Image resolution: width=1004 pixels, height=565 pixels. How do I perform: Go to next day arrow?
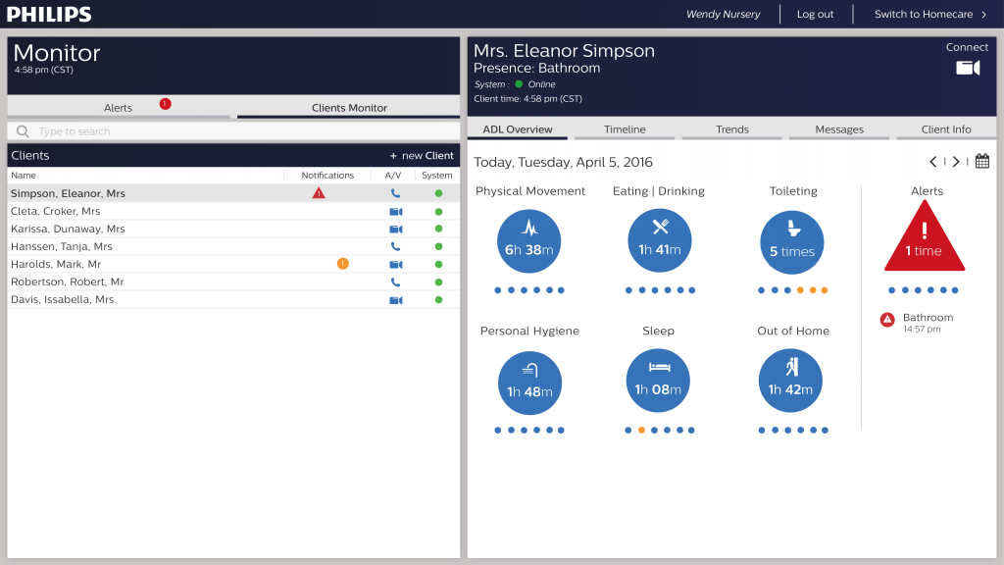pos(956,162)
